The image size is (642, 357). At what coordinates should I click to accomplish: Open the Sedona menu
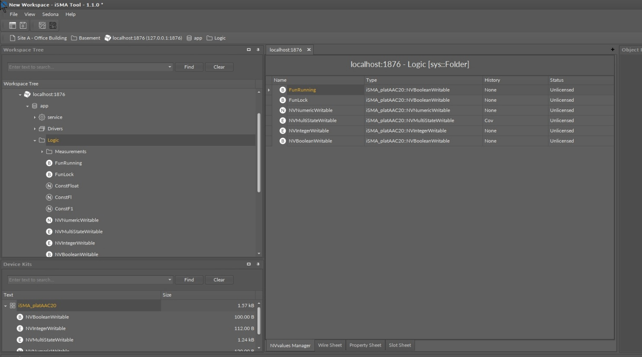click(50, 14)
